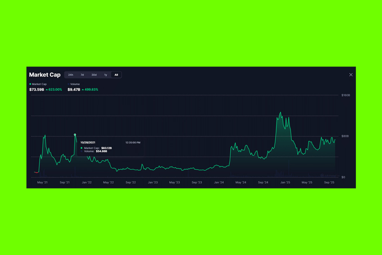Click the green dot inside the tooltip

81,148
